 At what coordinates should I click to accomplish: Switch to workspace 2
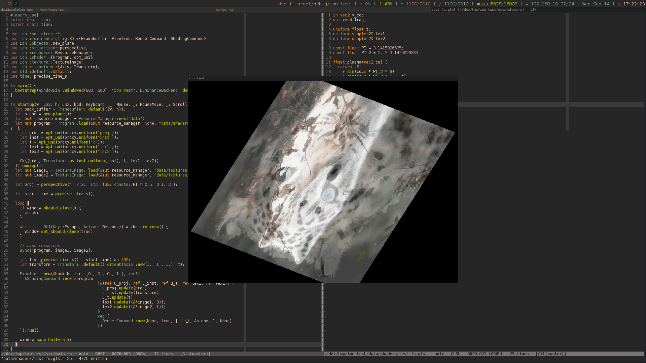click(9, 4)
